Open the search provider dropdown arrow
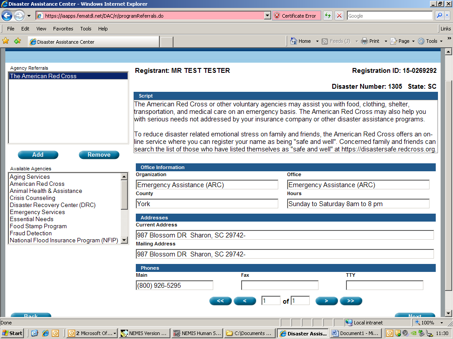 [447, 15]
